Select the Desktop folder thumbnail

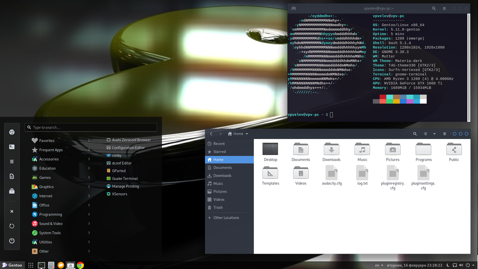point(270,149)
